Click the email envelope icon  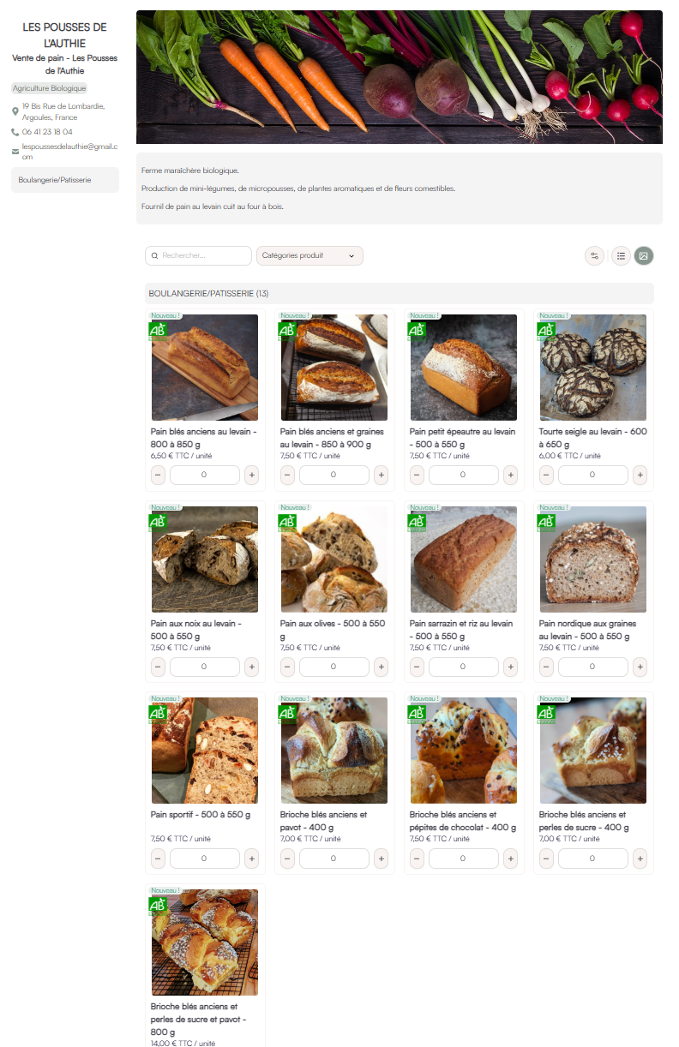(15, 152)
